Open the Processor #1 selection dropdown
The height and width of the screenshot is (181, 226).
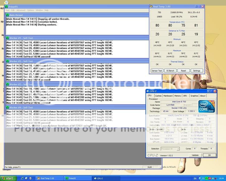tap(170, 149)
